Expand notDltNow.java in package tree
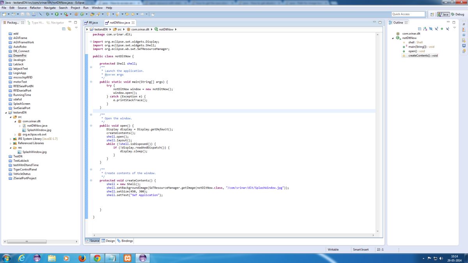 point(20,126)
